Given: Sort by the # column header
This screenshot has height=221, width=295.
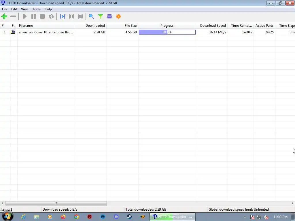Looking at the screenshot, I should tap(5, 26).
